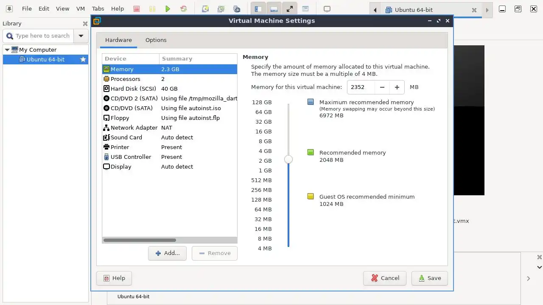Open the File menu
Image resolution: width=543 pixels, height=305 pixels.
click(x=27, y=8)
